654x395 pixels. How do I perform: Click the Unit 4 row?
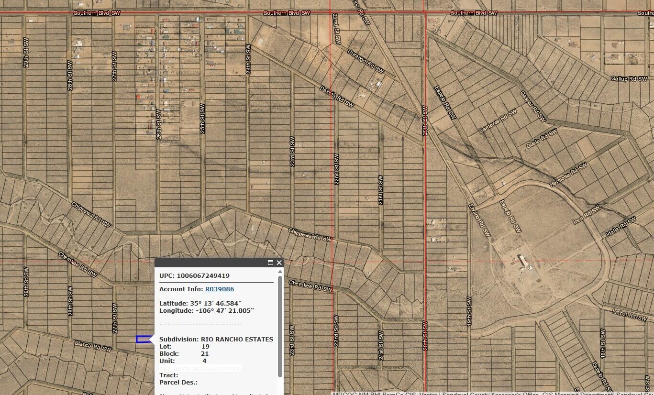[183, 361]
